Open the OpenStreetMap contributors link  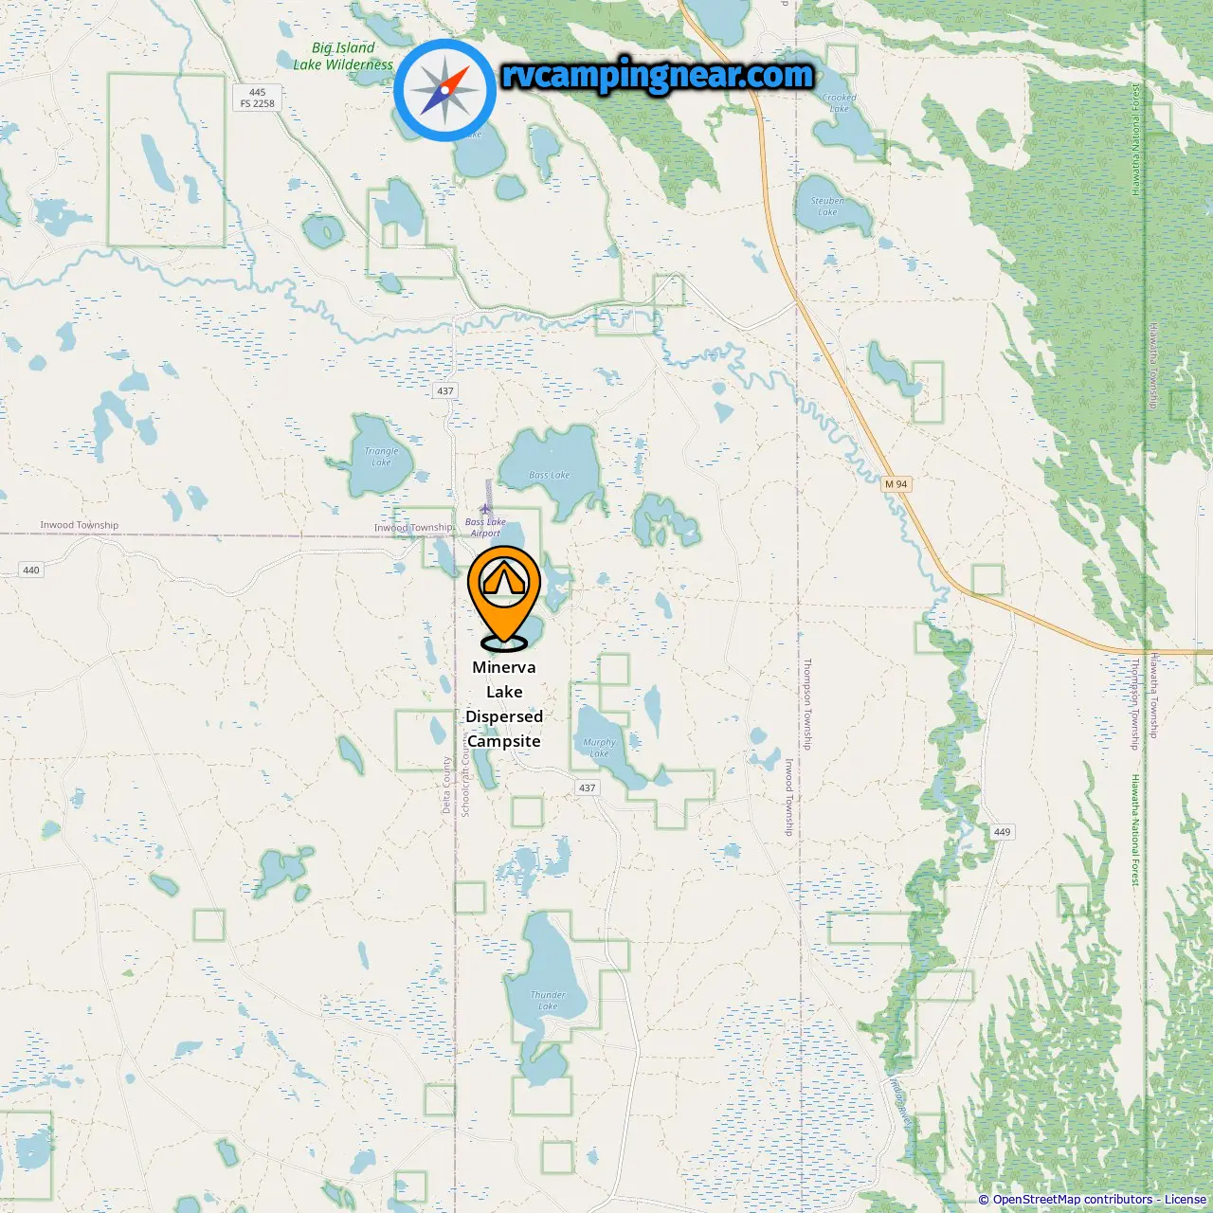[1072, 1200]
